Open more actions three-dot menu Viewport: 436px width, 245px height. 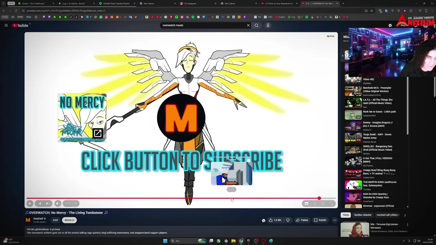[335, 220]
